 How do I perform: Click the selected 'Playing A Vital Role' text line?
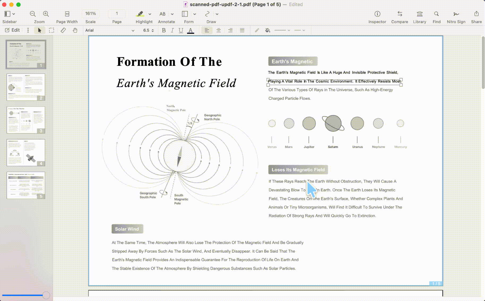point(335,81)
